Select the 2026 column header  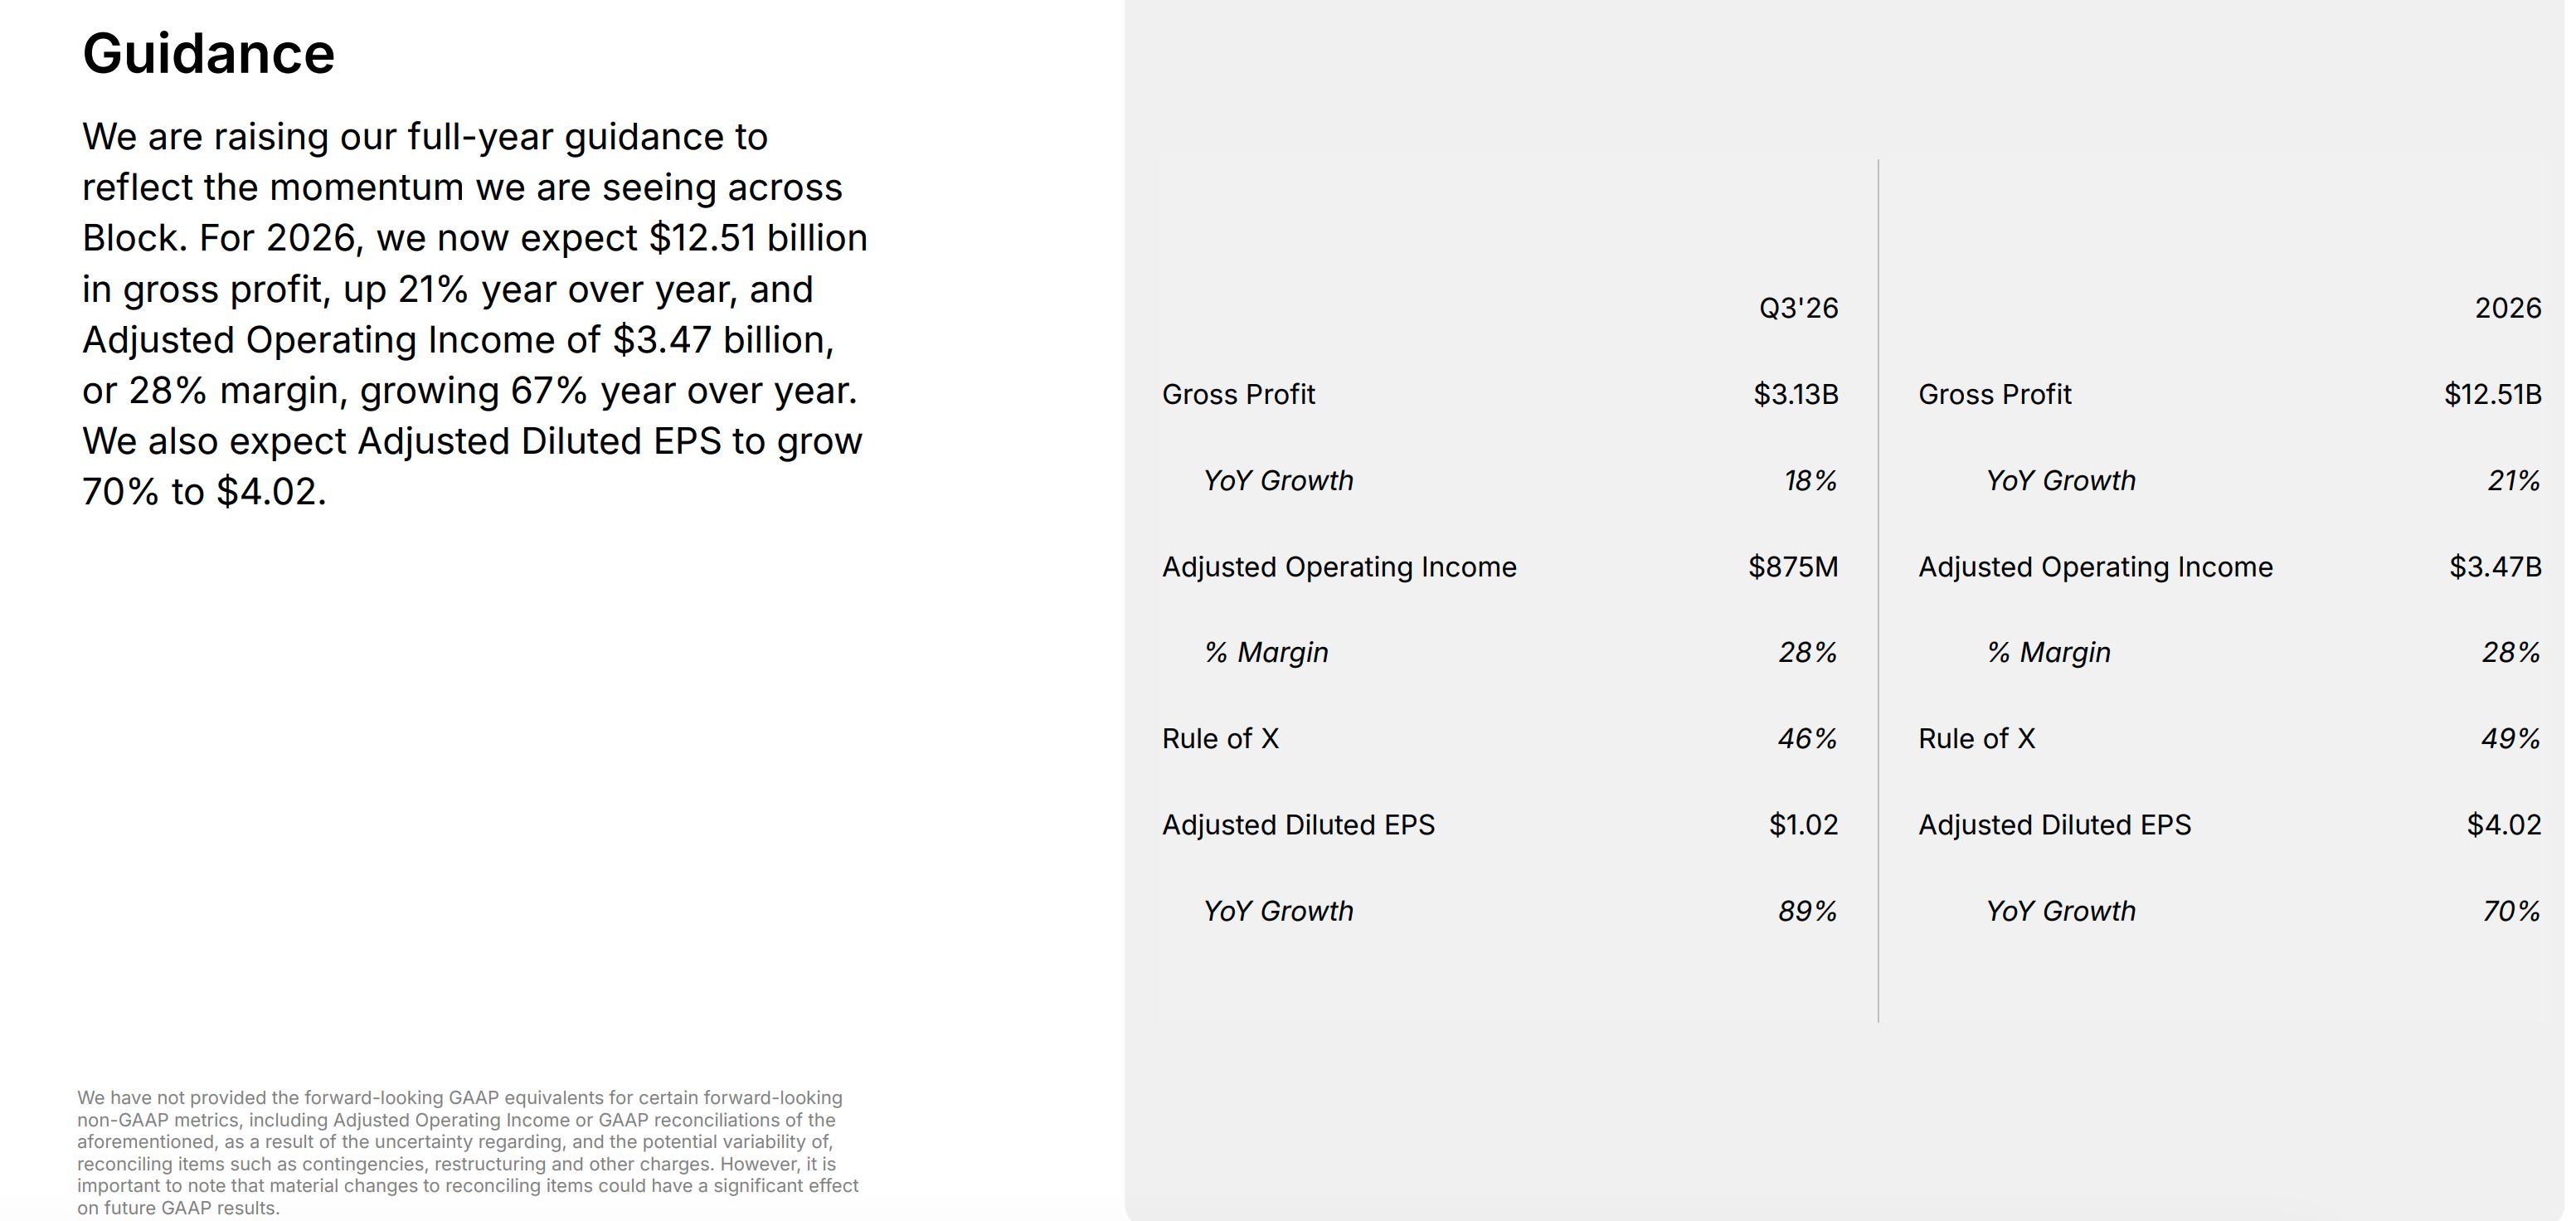tap(2507, 308)
